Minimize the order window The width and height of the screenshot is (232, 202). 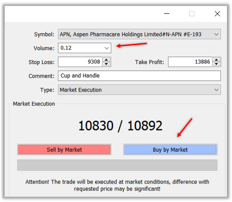click(167, 14)
